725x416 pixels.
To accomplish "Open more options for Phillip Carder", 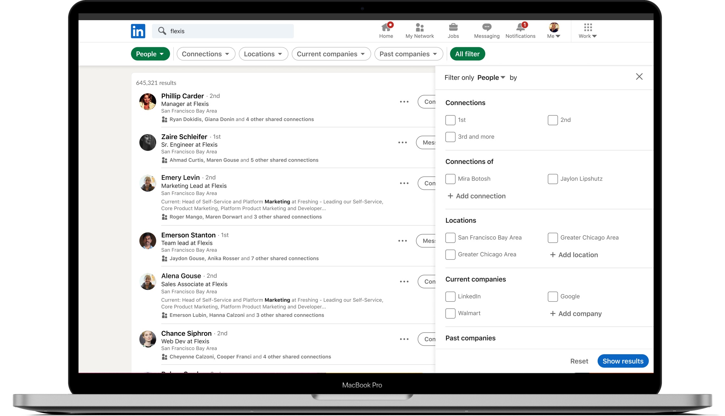I will pyautogui.click(x=404, y=102).
